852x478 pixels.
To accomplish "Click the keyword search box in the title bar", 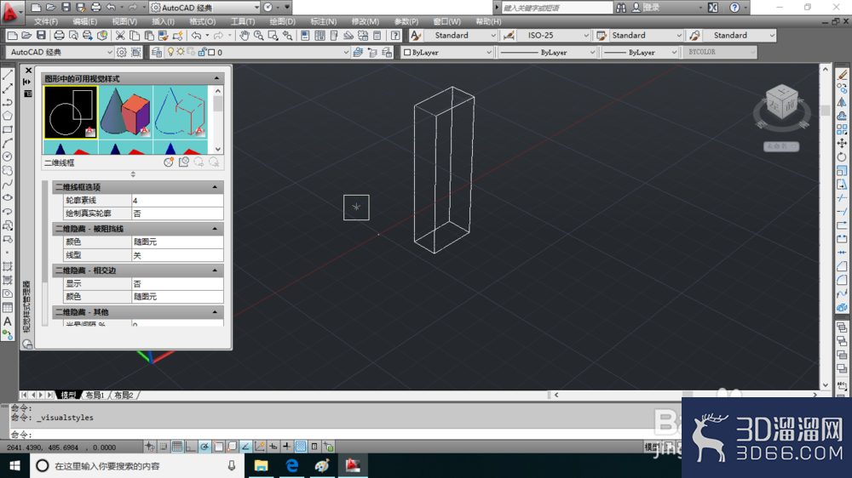I will [557, 8].
